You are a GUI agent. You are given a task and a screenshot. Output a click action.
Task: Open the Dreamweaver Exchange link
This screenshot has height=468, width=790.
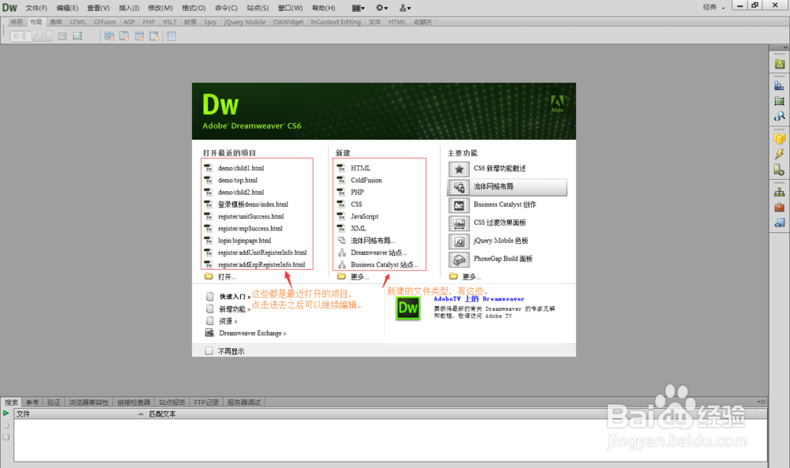pos(253,333)
